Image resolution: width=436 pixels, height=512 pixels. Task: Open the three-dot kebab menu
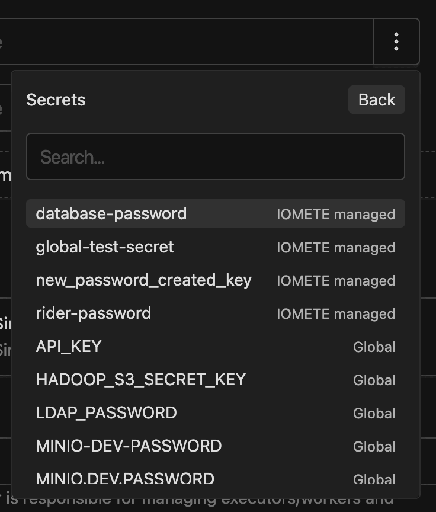pos(396,41)
